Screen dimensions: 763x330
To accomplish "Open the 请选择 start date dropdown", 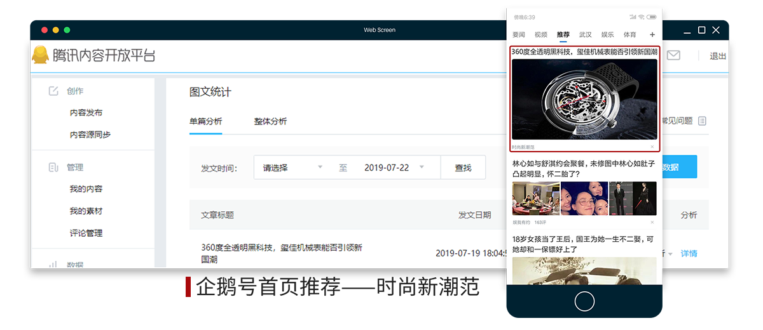I will (x=292, y=168).
